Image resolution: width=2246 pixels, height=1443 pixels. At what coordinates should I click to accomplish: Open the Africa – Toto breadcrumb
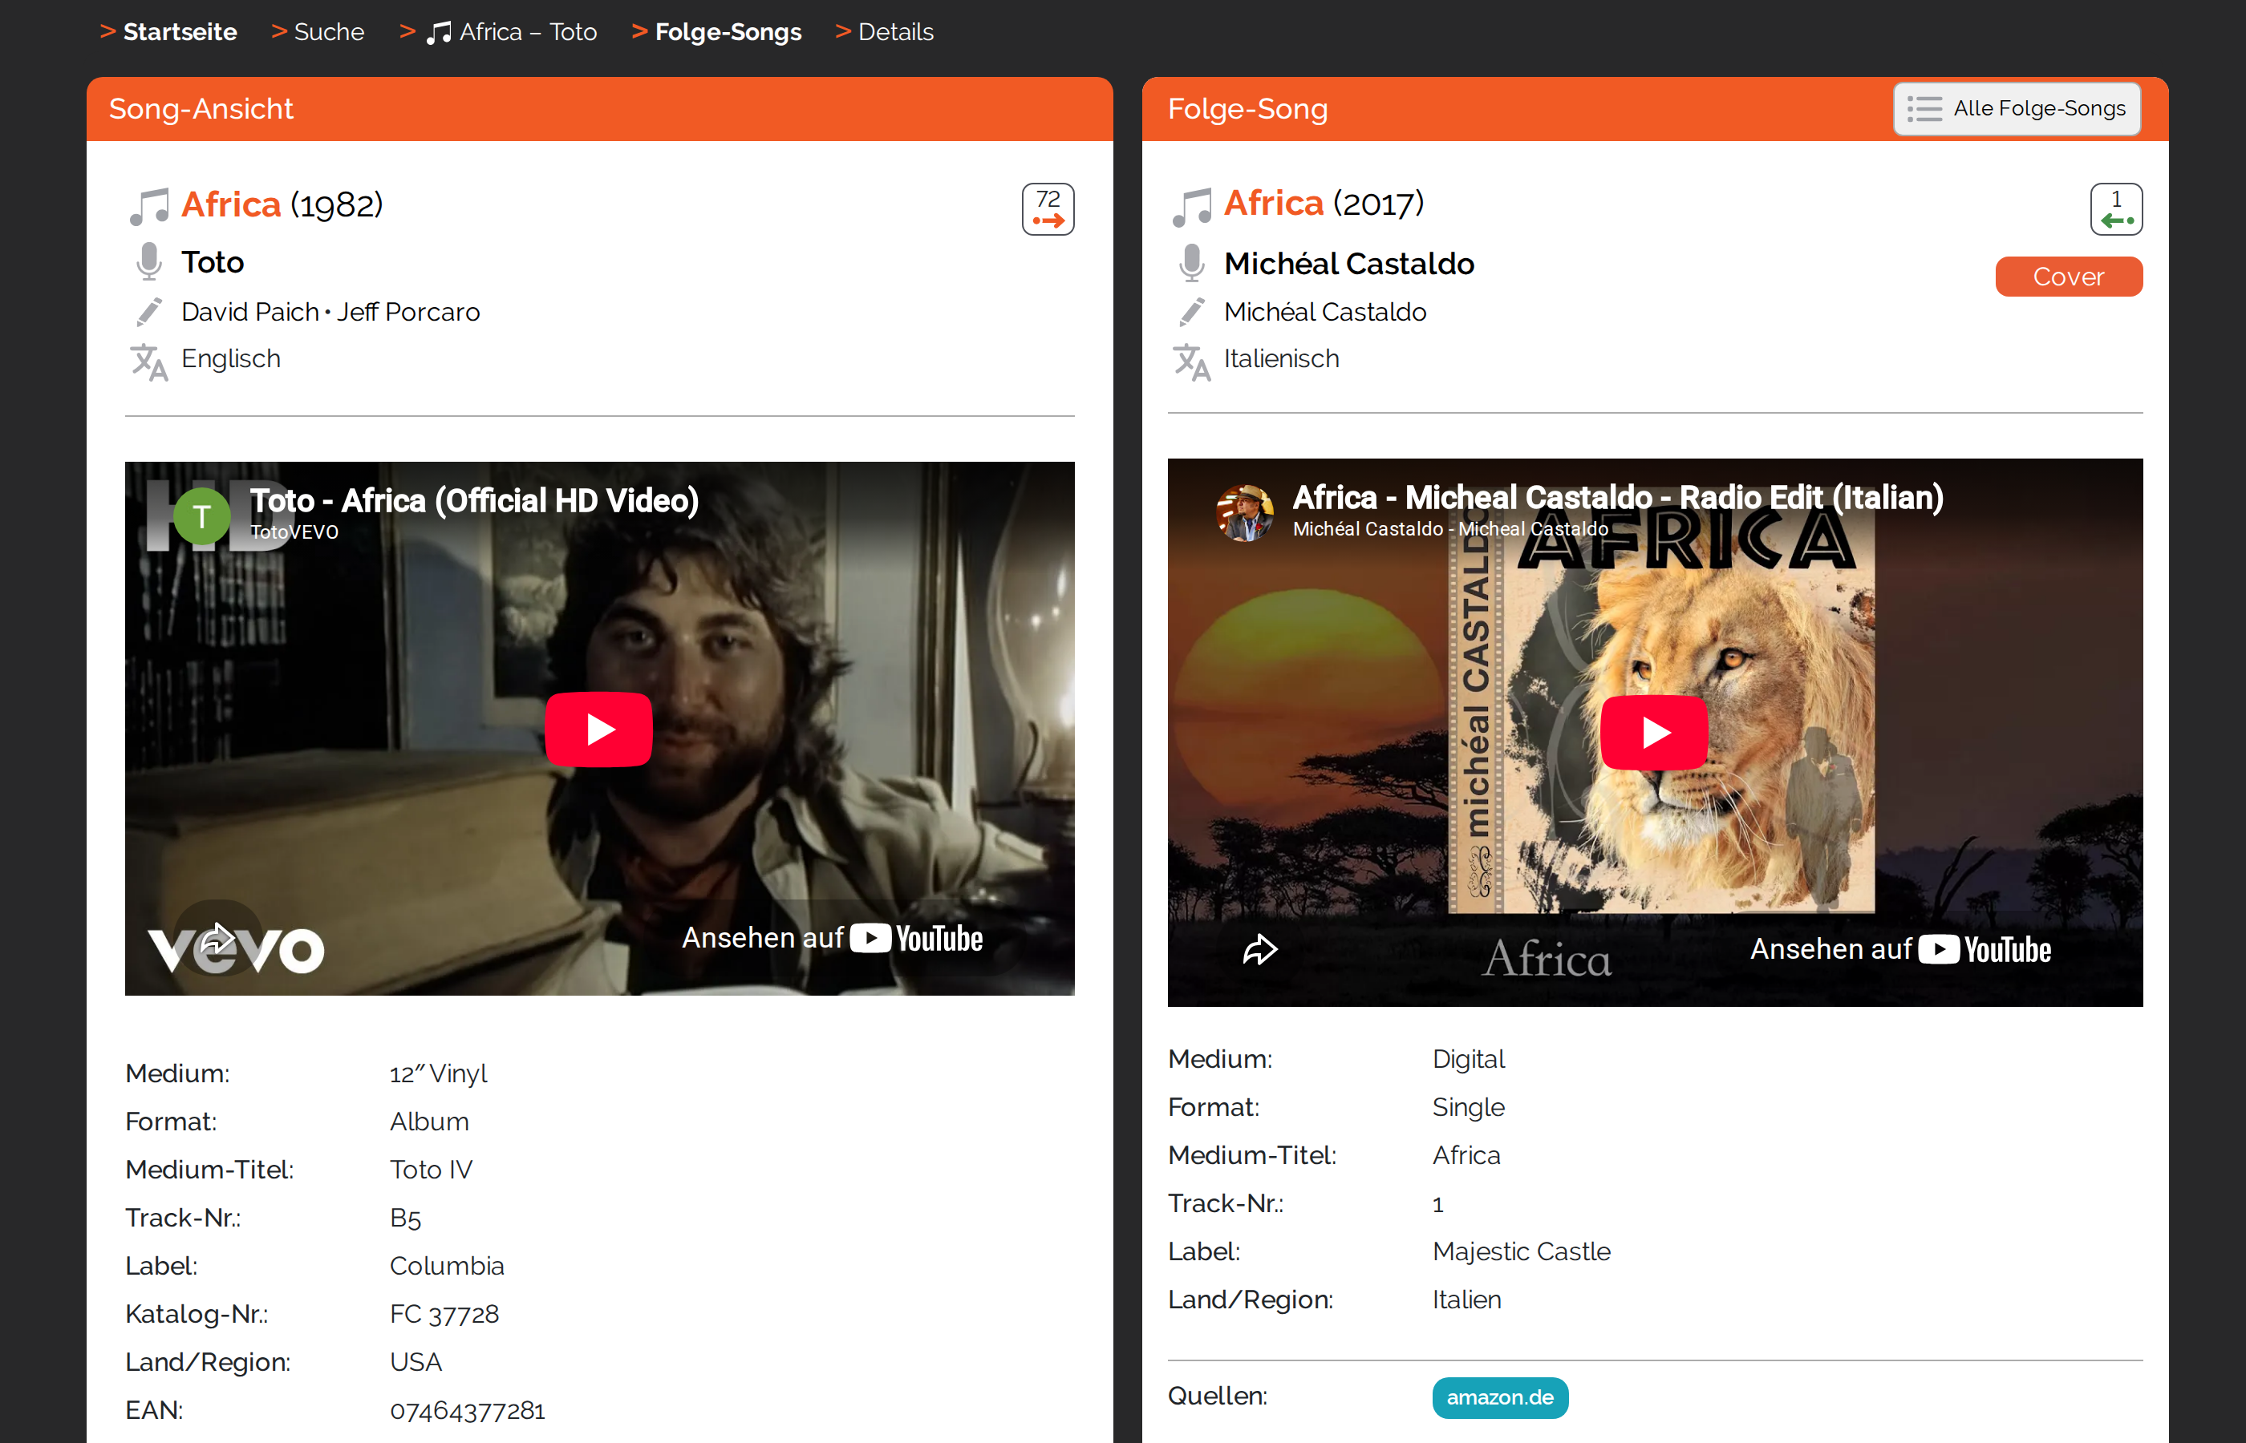528,32
